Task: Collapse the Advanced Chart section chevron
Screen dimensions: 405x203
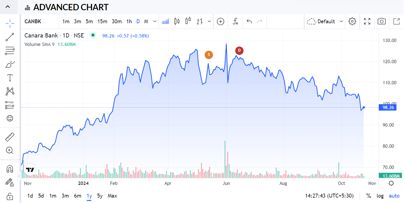Action: pyautogui.click(x=8, y=7)
